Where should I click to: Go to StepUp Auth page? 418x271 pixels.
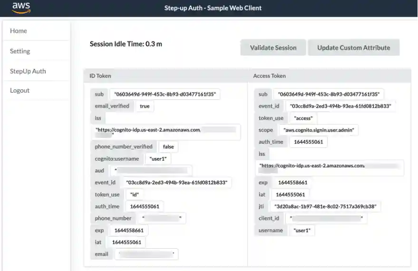coord(37,71)
